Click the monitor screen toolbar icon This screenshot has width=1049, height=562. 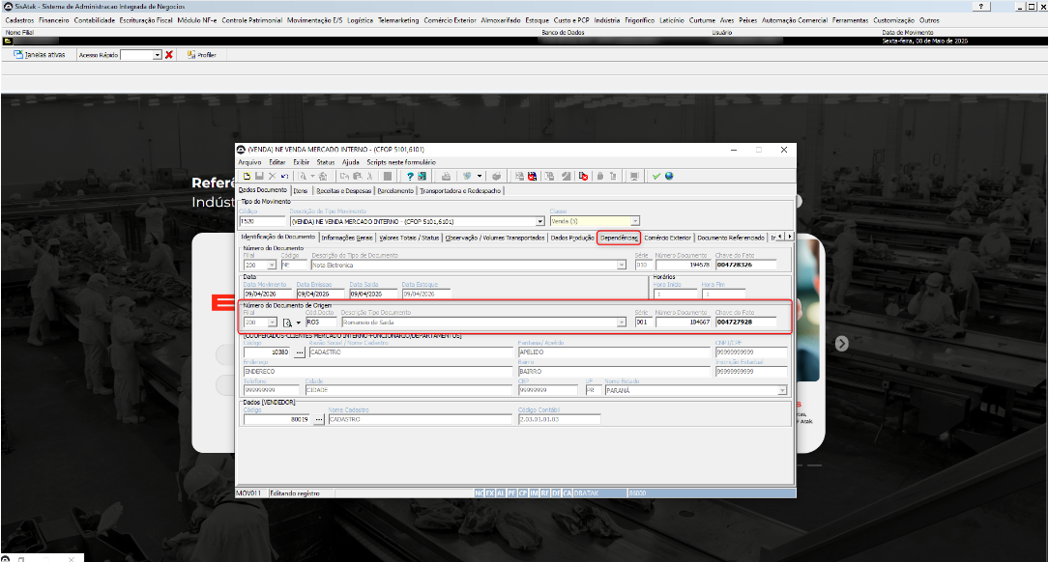(x=633, y=177)
